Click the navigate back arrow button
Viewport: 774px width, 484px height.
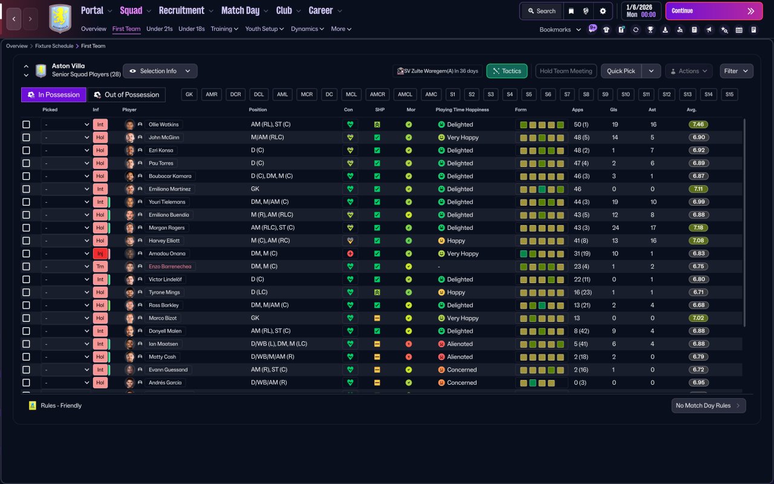(x=14, y=19)
